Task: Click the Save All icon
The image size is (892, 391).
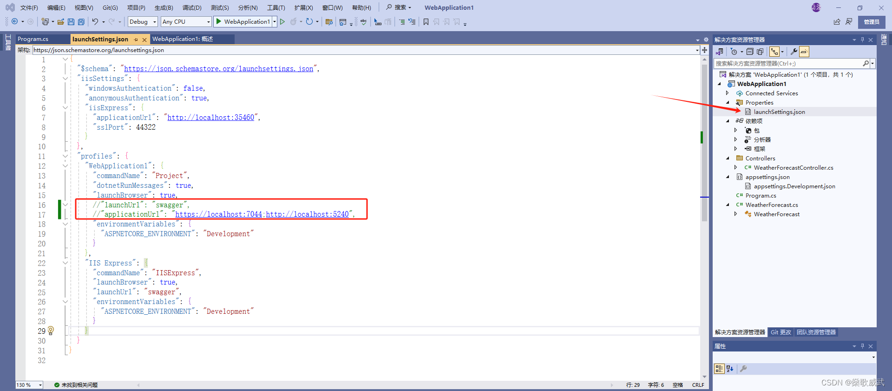Action: 81,21
